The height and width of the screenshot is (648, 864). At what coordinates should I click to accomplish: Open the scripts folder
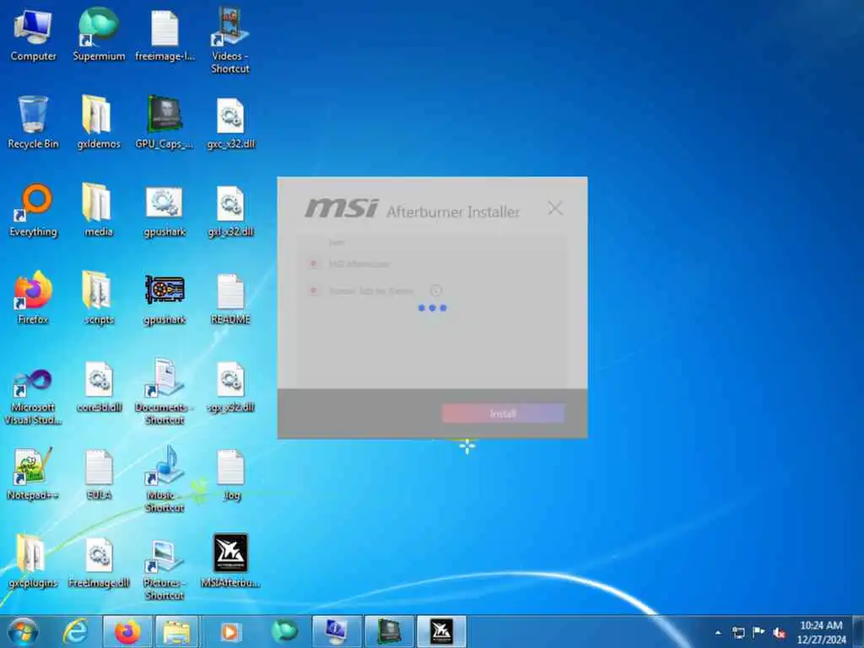click(x=99, y=298)
